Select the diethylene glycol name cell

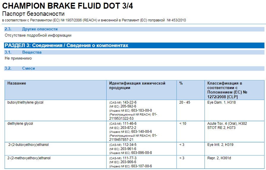[x=56, y=132]
